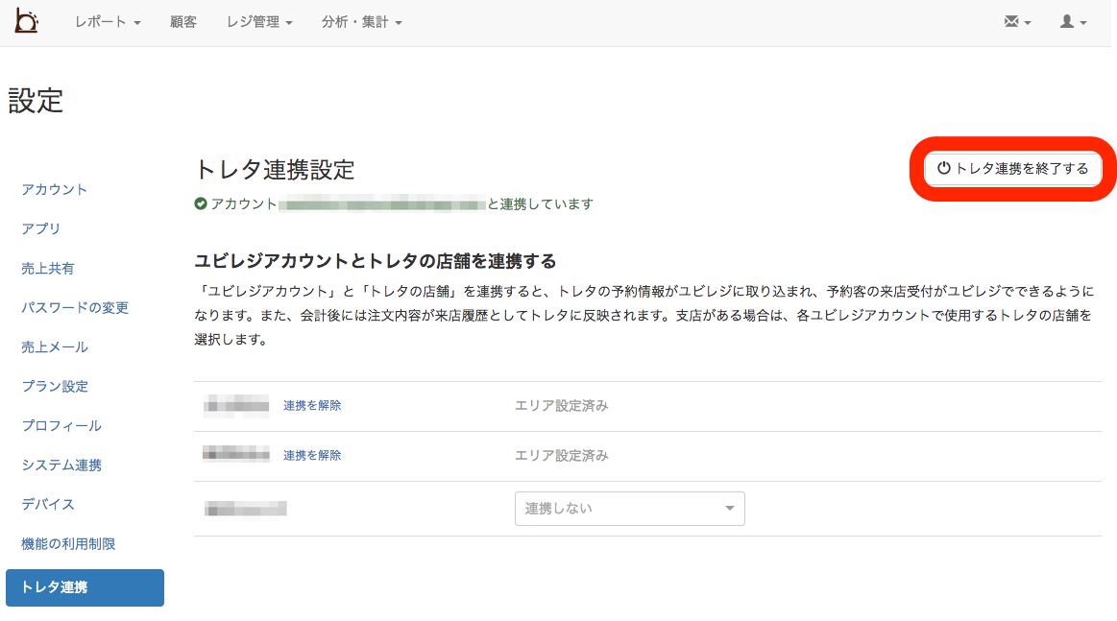Open アカウント settings in the sidebar
This screenshot has width=1117, height=621.
pyautogui.click(x=54, y=189)
